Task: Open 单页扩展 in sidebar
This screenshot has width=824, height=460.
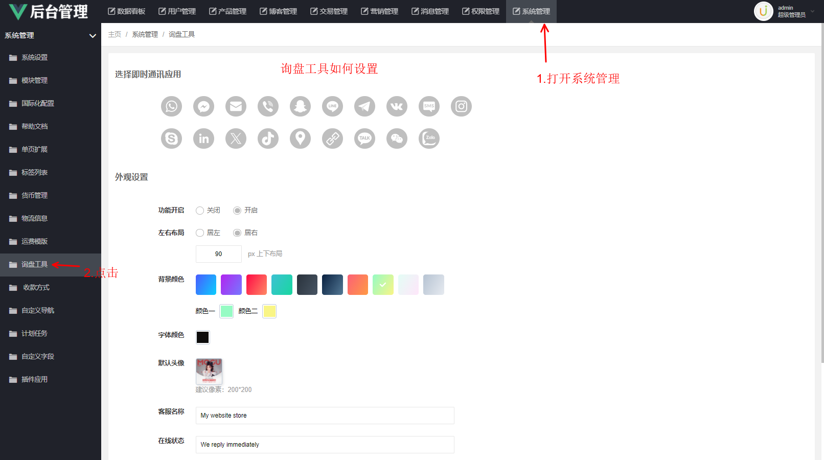Action: (51, 150)
